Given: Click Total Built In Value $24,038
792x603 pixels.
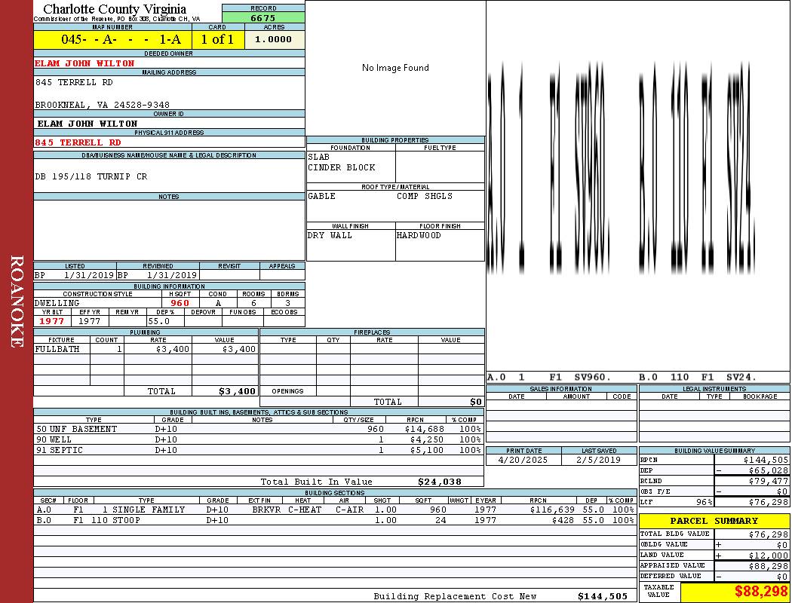Looking at the screenshot, I should 440,482.
